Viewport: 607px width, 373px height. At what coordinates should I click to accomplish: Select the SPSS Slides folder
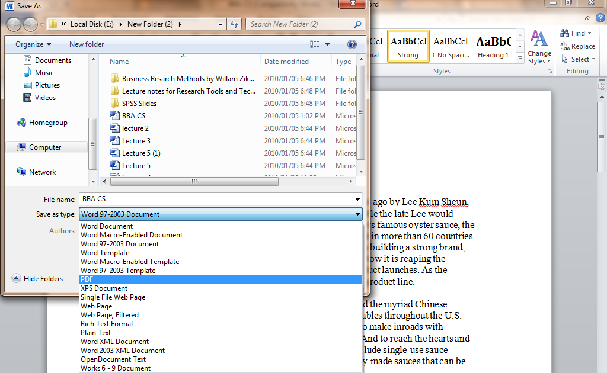click(x=133, y=103)
